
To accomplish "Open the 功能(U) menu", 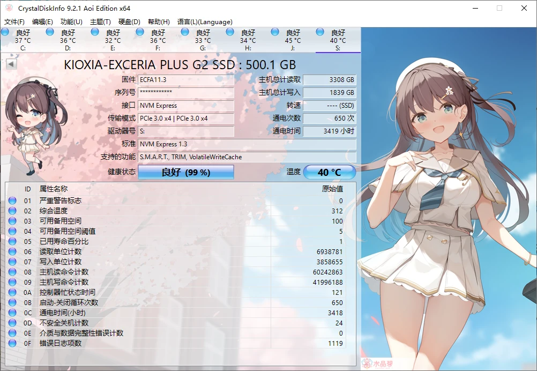I will (71, 21).
